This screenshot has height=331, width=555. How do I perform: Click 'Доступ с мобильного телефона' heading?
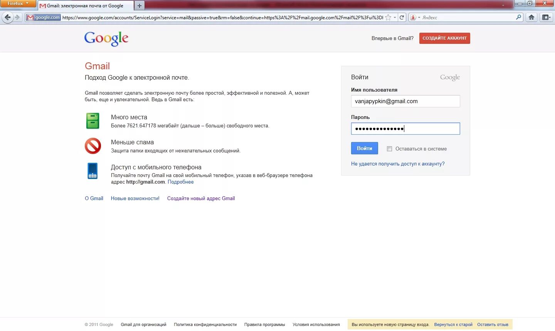(156, 167)
